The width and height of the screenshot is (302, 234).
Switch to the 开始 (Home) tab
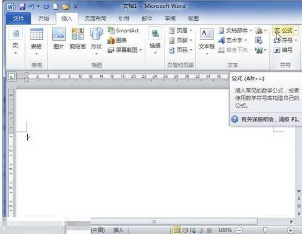pos(44,18)
